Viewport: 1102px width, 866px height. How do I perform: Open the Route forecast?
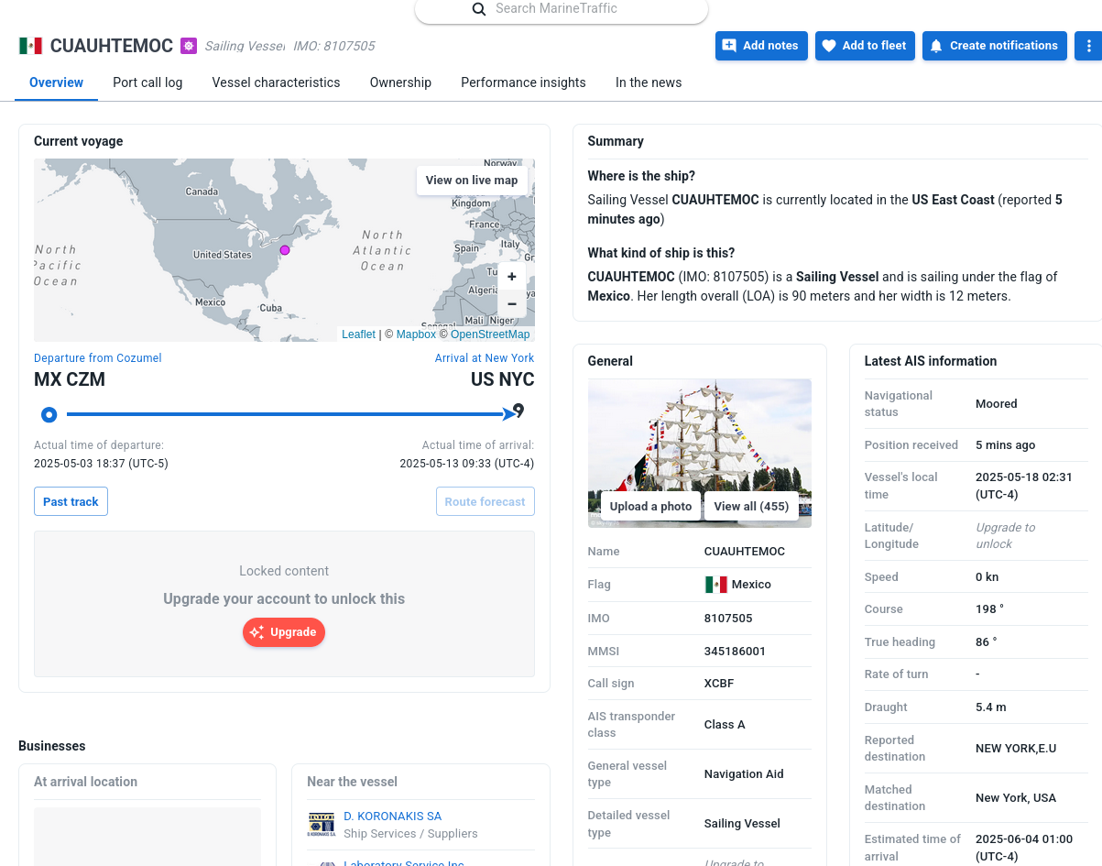coord(485,501)
